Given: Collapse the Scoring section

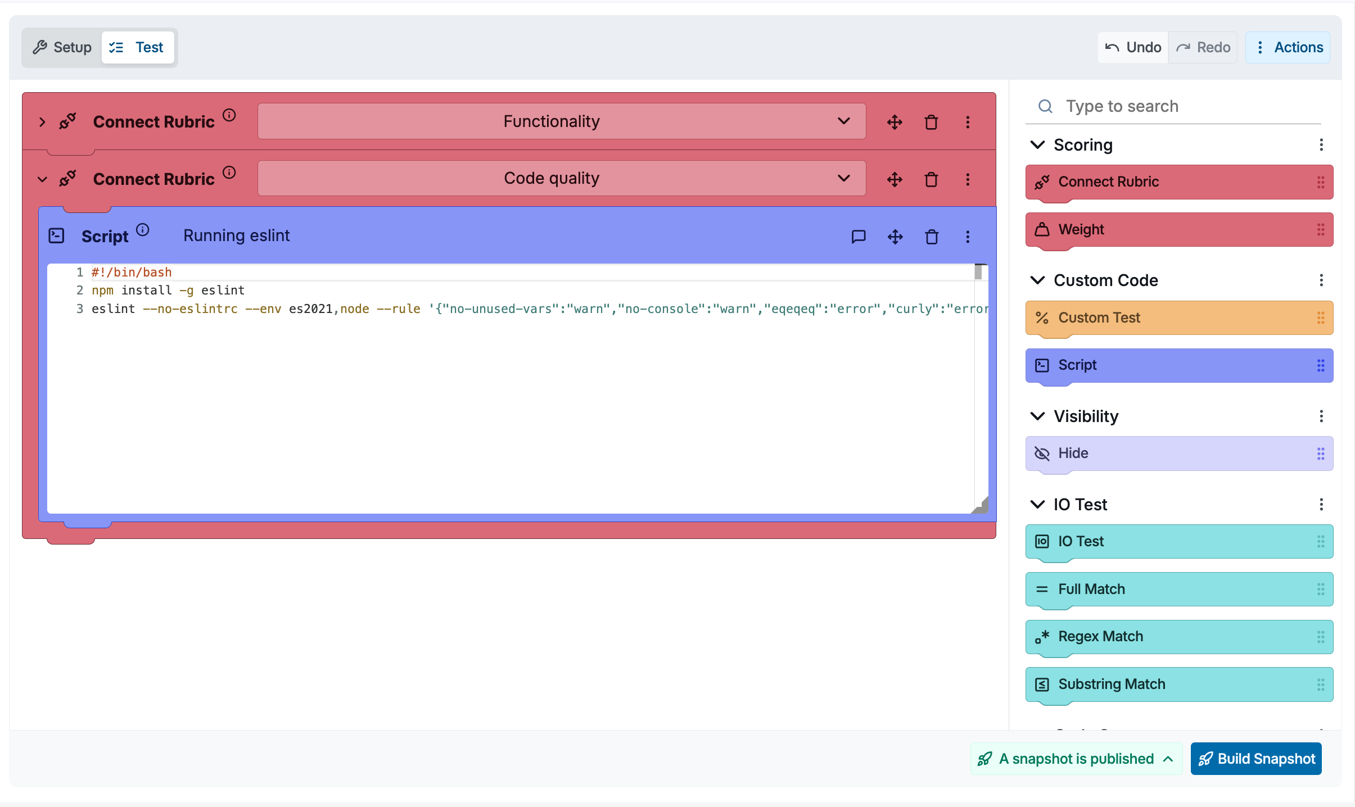Looking at the screenshot, I should pos(1037,145).
